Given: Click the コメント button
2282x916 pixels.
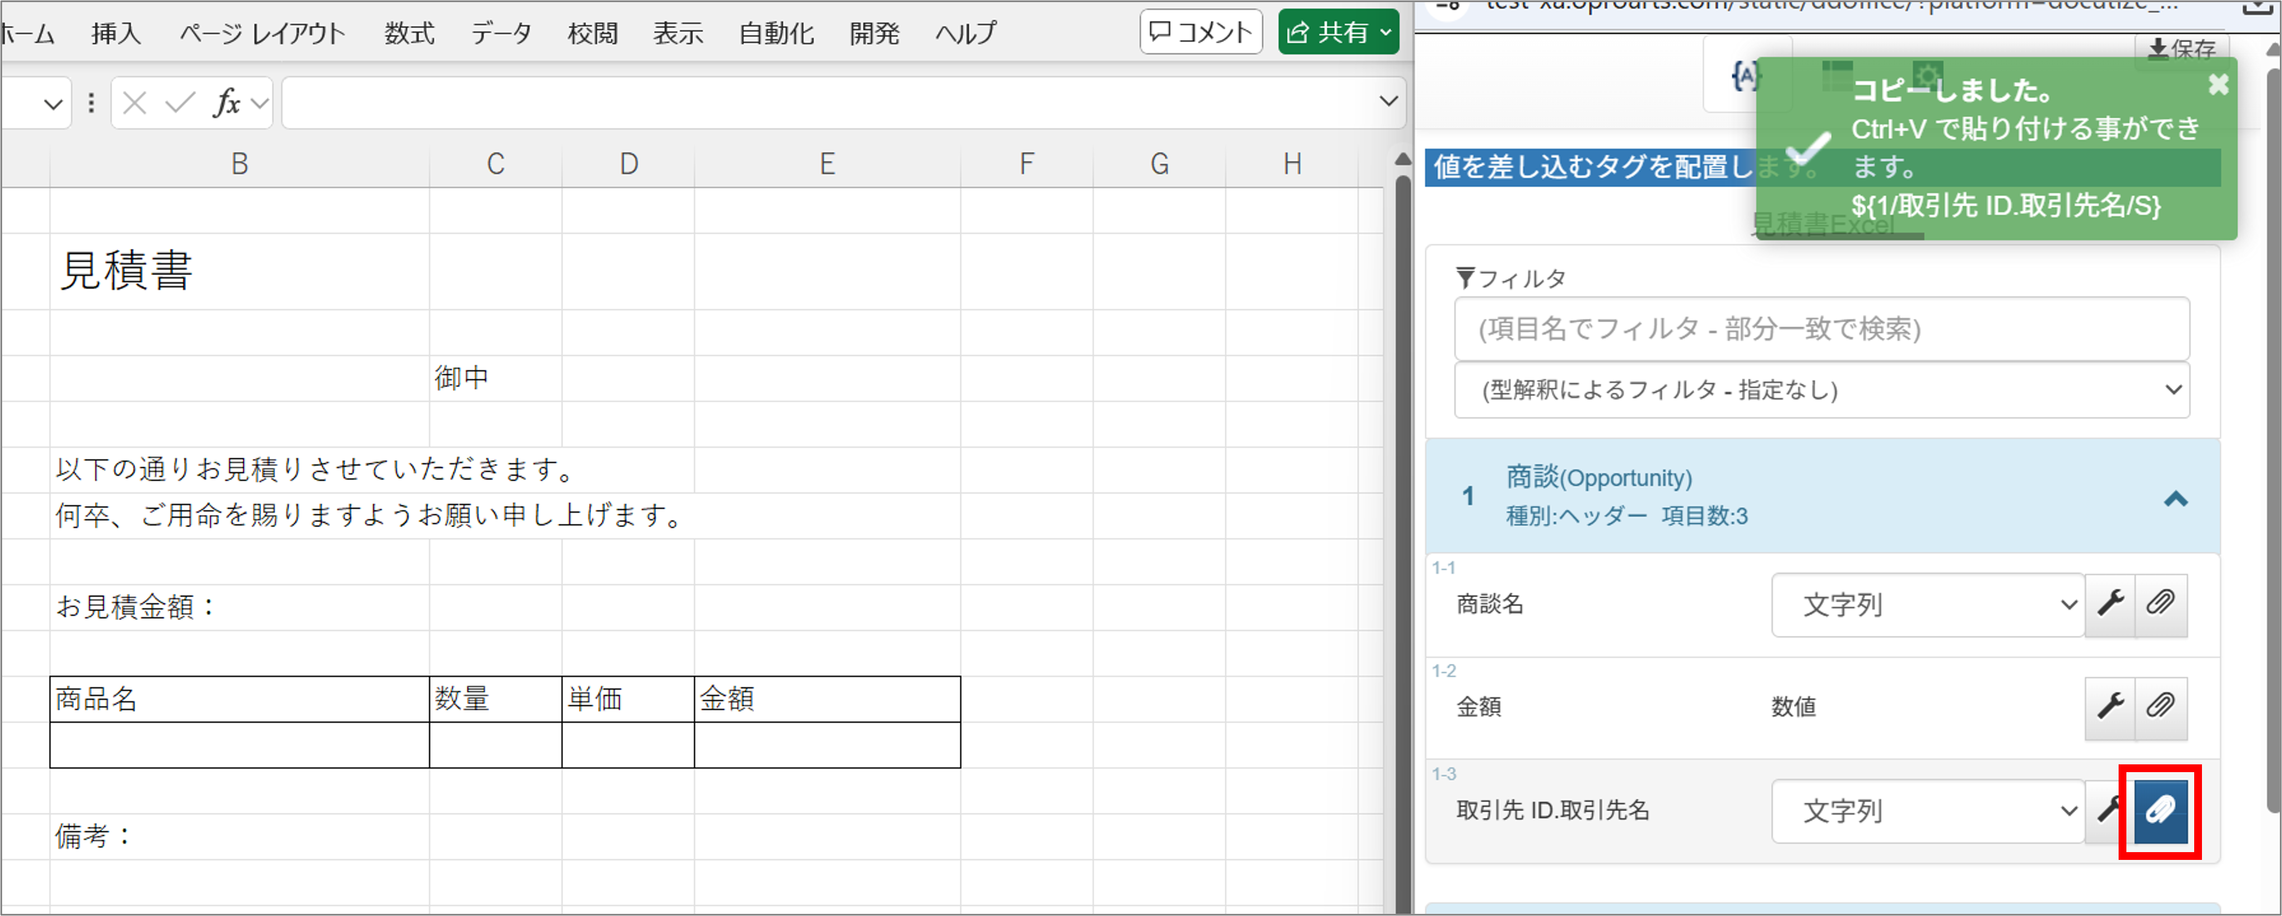Looking at the screenshot, I should (1201, 31).
